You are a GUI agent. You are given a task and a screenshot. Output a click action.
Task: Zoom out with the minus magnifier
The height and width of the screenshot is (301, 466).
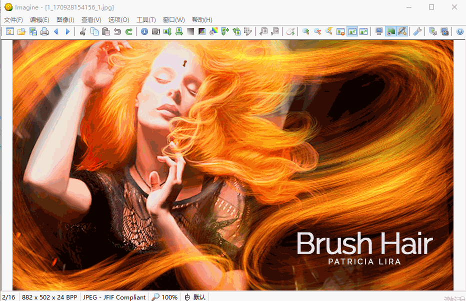[317, 31]
